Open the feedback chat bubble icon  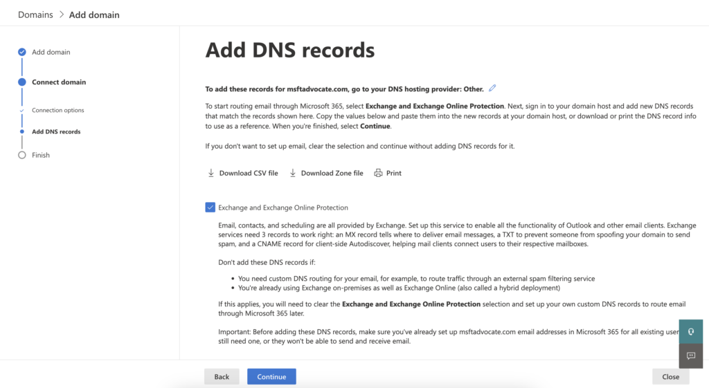coord(690,355)
